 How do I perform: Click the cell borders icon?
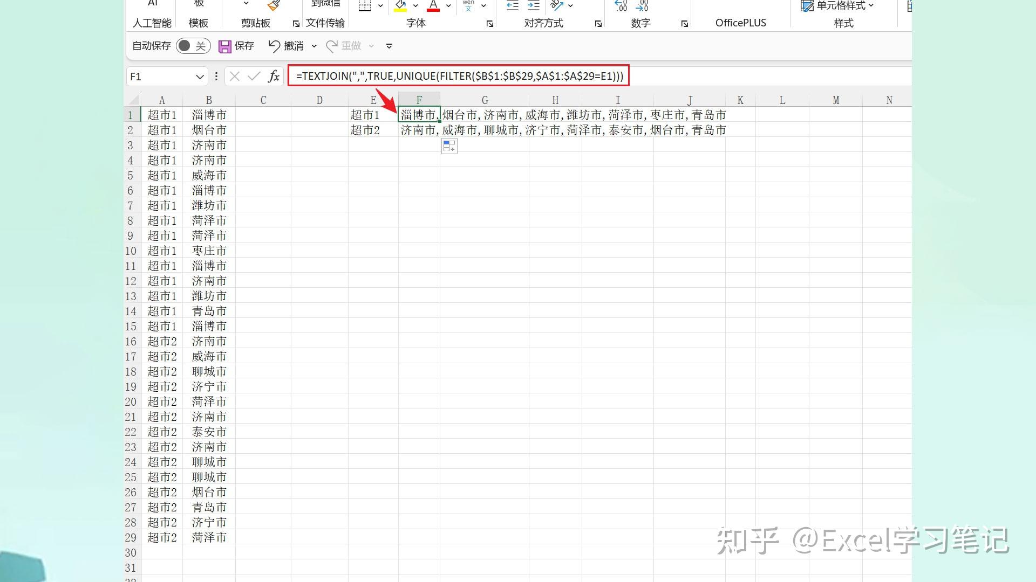tap(365, 5)
